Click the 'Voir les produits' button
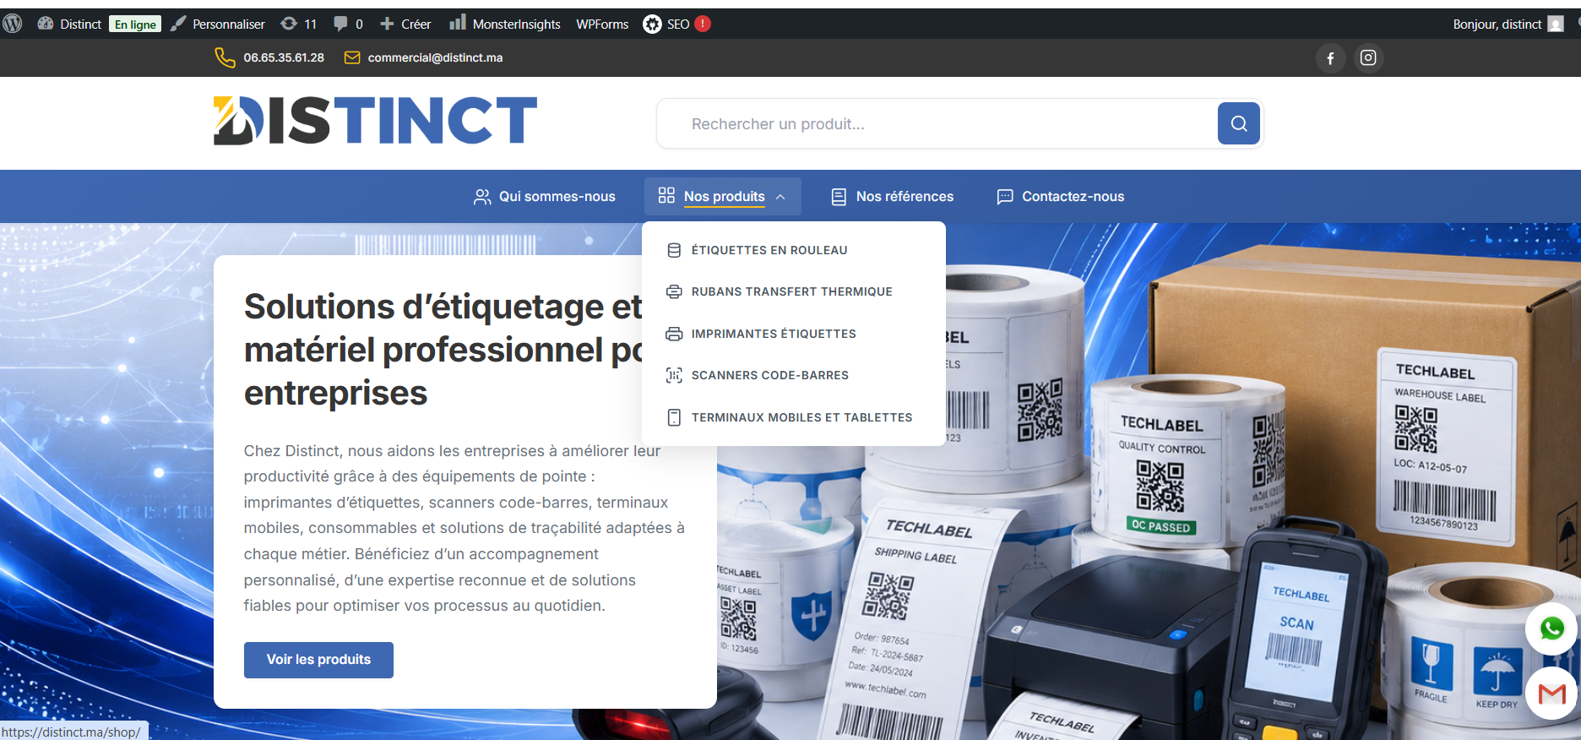Image resolution: width=1581 pixels, height=740 pixels. point(318,660)
